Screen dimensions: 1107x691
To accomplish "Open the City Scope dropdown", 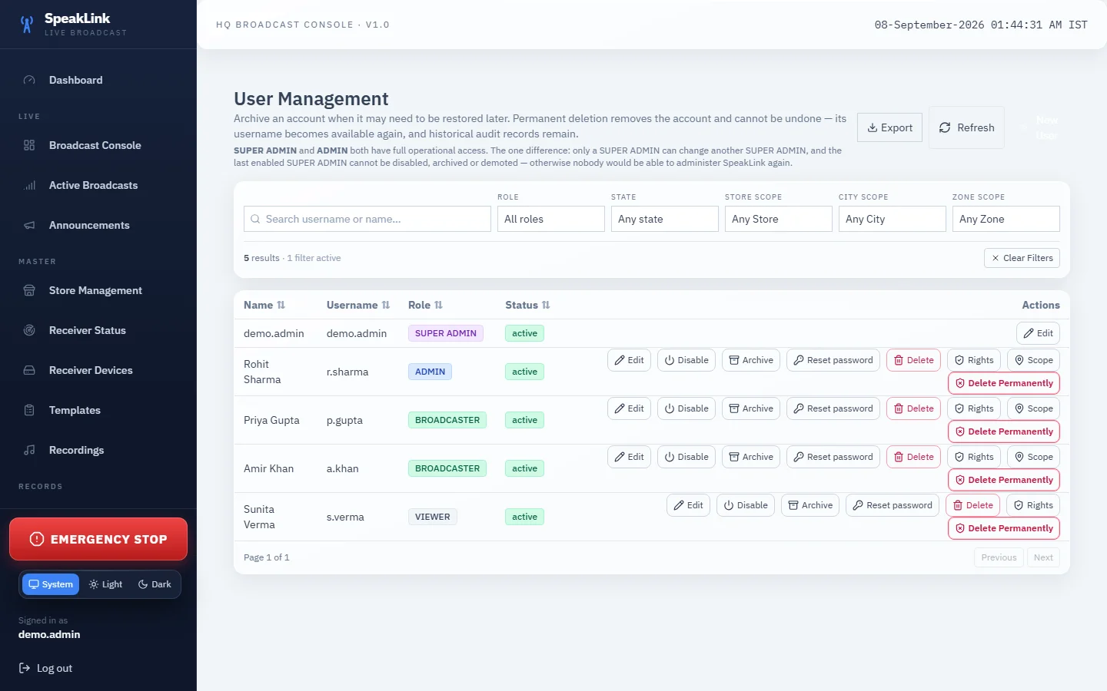I will click(893, 219).
